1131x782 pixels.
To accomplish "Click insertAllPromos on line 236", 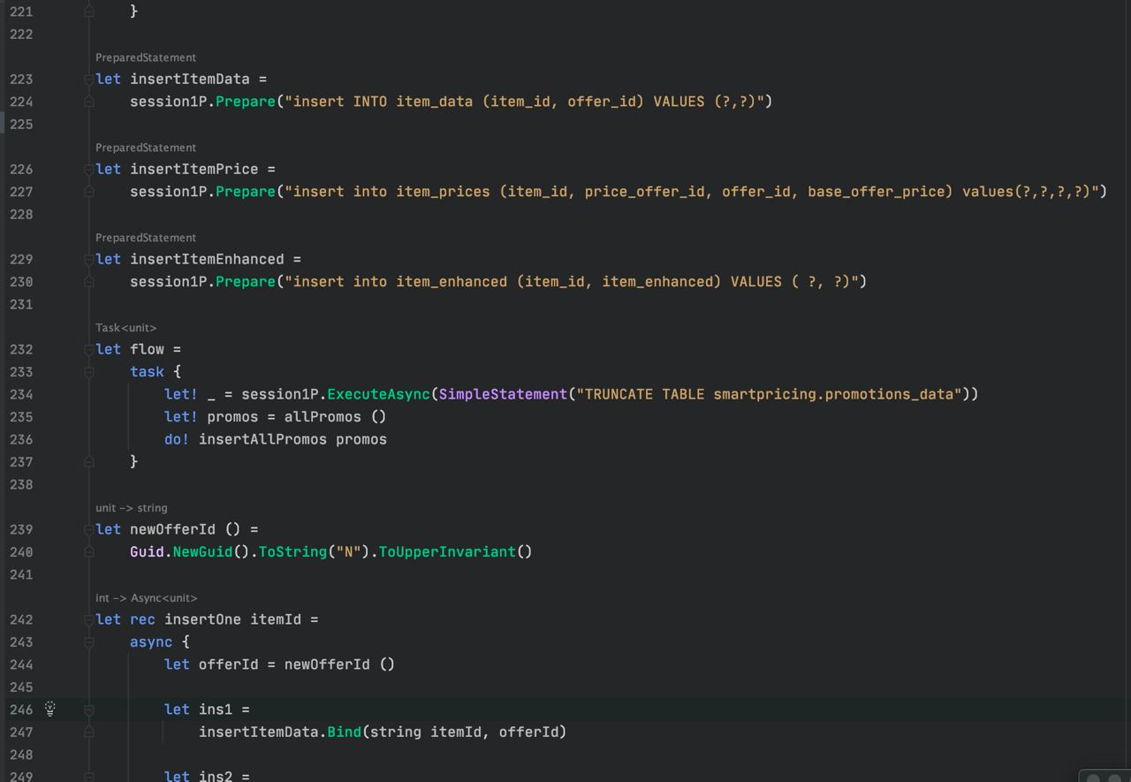I will coord(262,440).
